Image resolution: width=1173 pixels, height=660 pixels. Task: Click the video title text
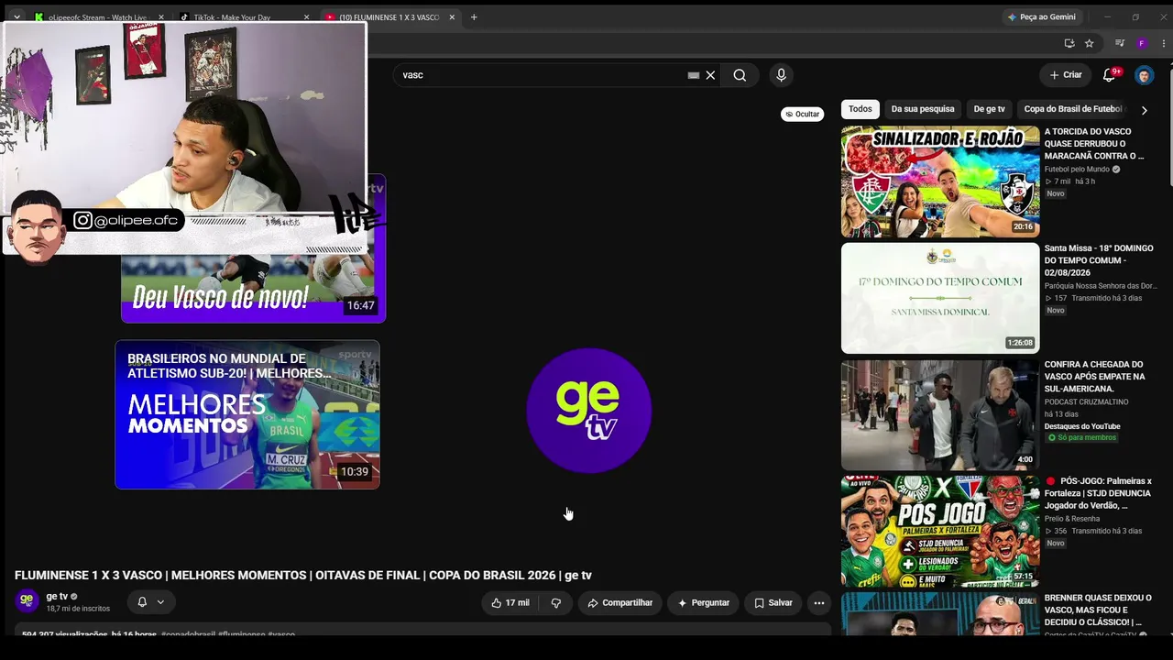pyautogui.click(x=303, y=576)
